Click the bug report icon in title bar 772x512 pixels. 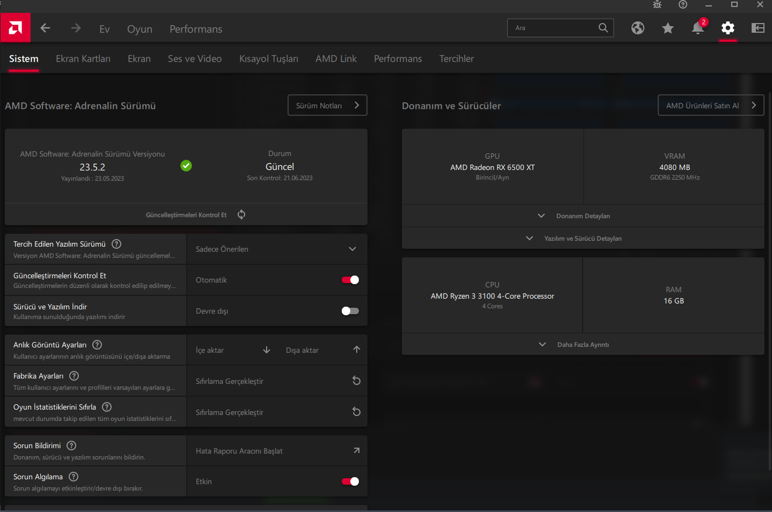pos(657,5)
